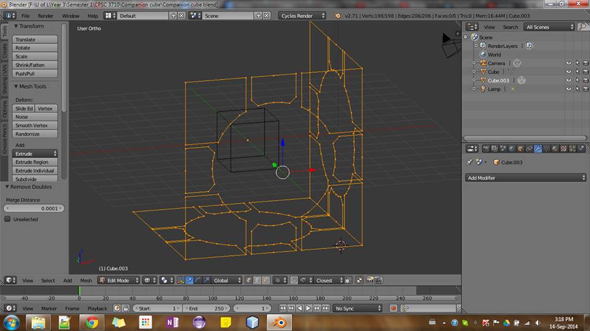
Task: Click the Smooth Vertex button
Action: [x=34, y=125]
